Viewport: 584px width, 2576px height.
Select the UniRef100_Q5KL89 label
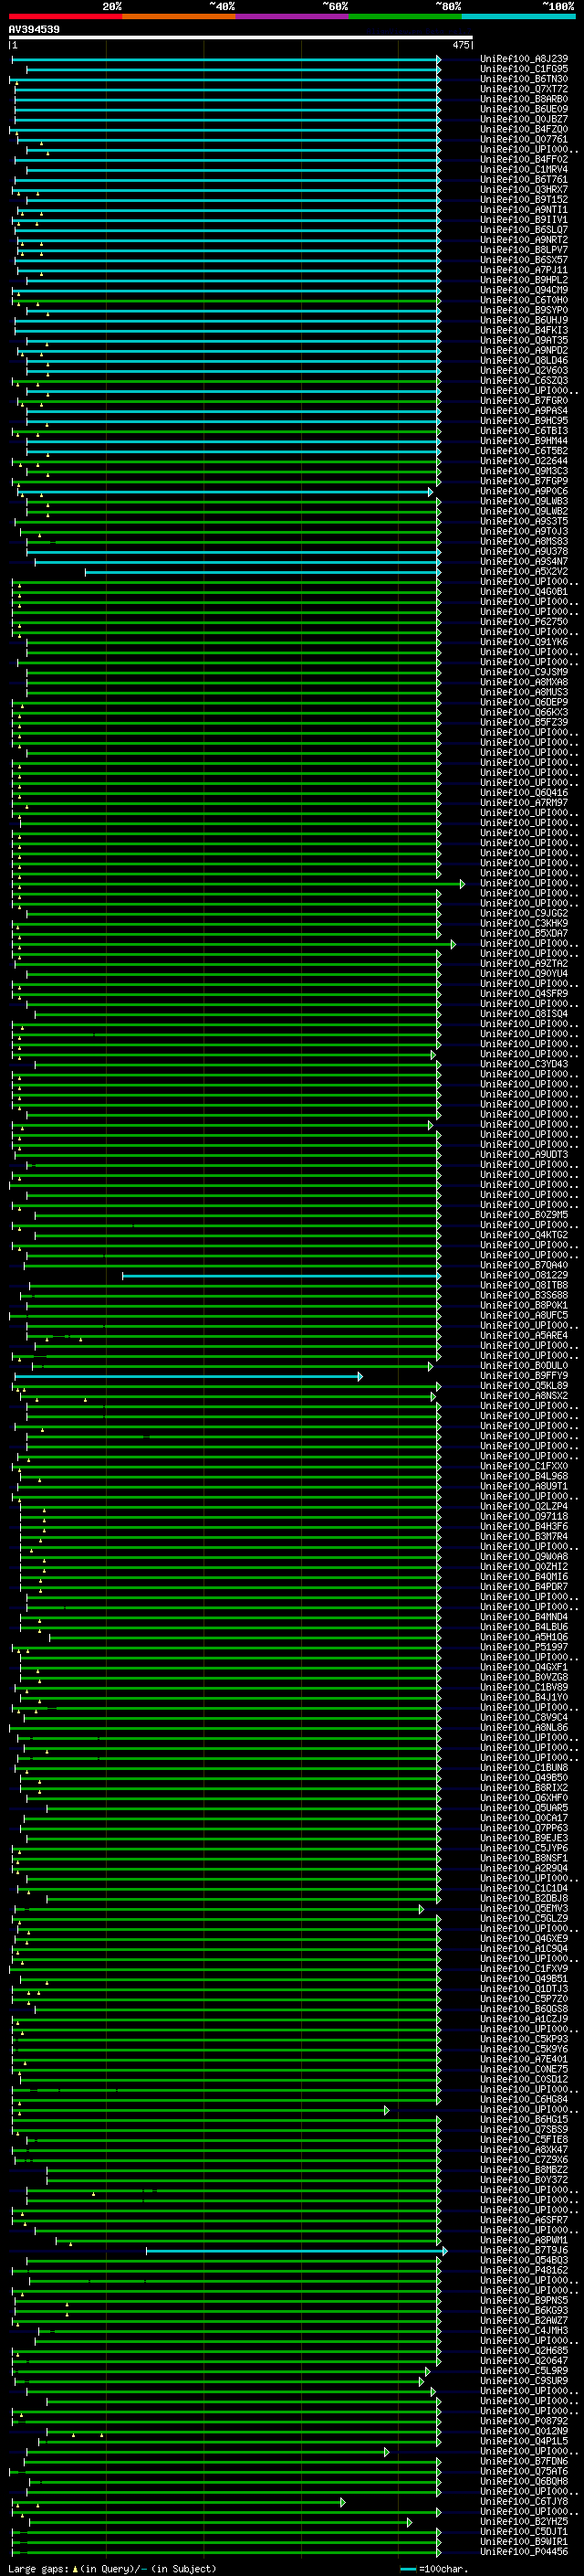coord(524,1386)
